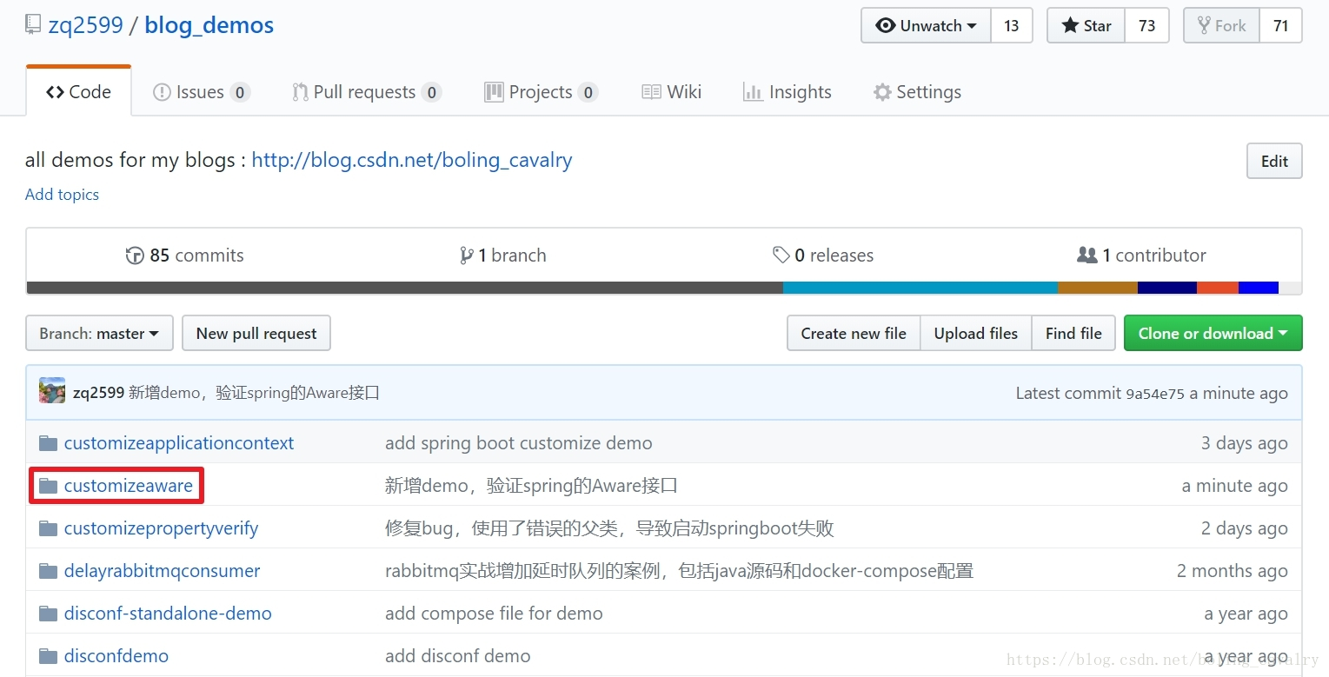
Task: Open commit message starting with 修复bug
Action: pos(609,528)
